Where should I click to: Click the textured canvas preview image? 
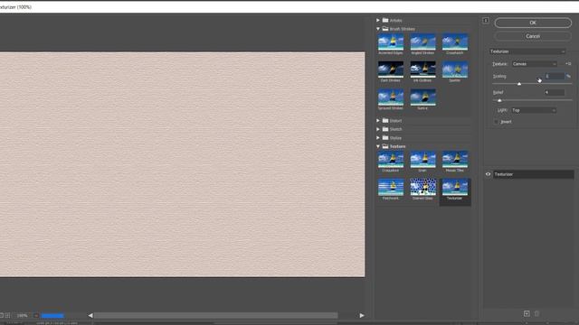pyautogui.click(x=183, y=164)
